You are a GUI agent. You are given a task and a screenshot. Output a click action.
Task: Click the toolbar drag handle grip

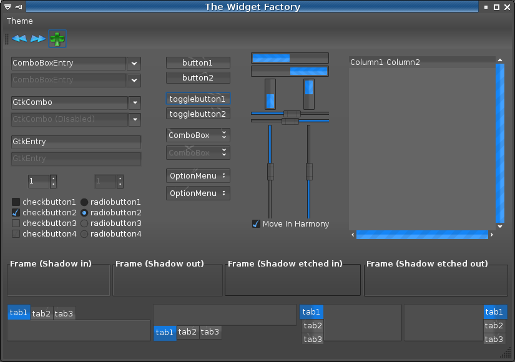(x=7, y=39)
